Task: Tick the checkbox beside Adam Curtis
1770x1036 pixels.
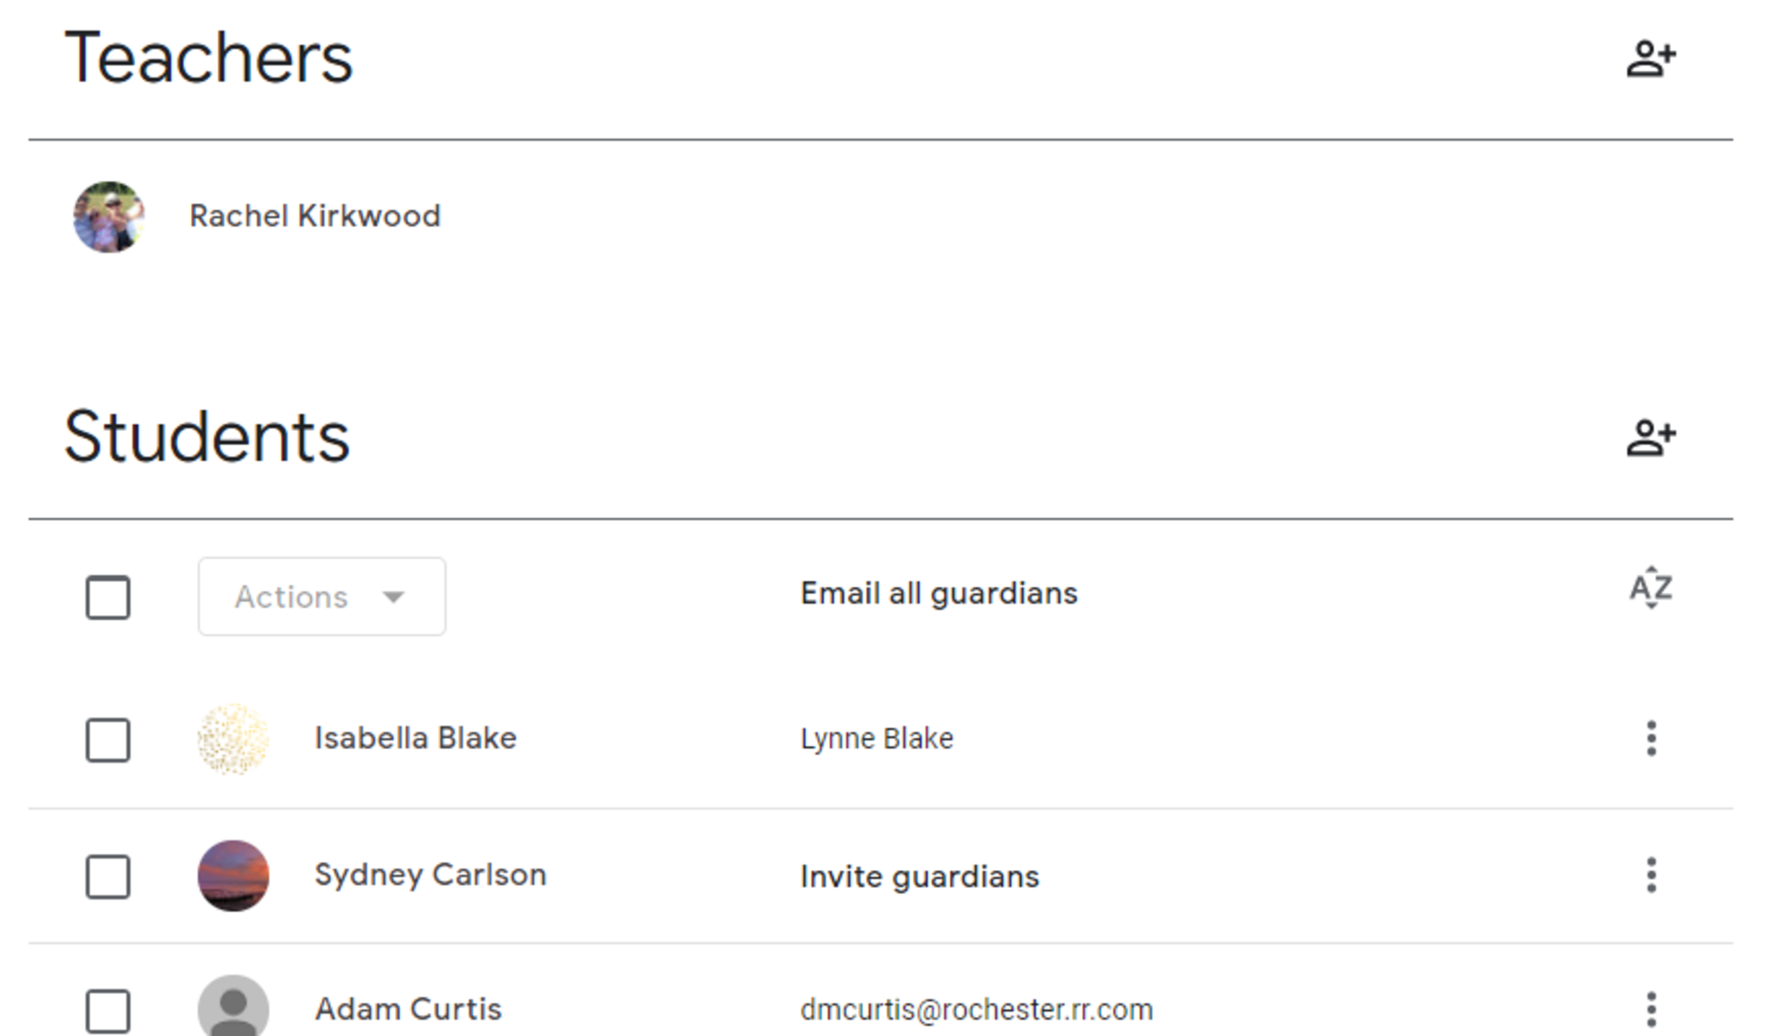Action: [x=108, y=1010]
